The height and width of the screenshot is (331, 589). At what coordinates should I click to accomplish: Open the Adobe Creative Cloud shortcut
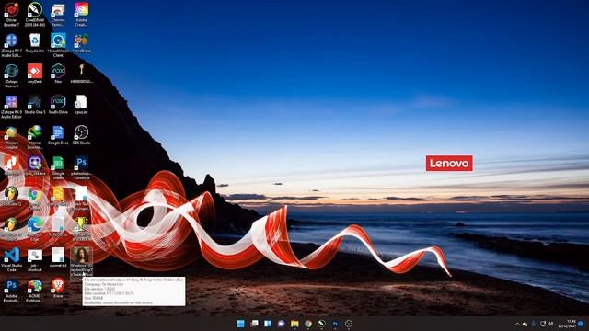click(x=81, y=15)
